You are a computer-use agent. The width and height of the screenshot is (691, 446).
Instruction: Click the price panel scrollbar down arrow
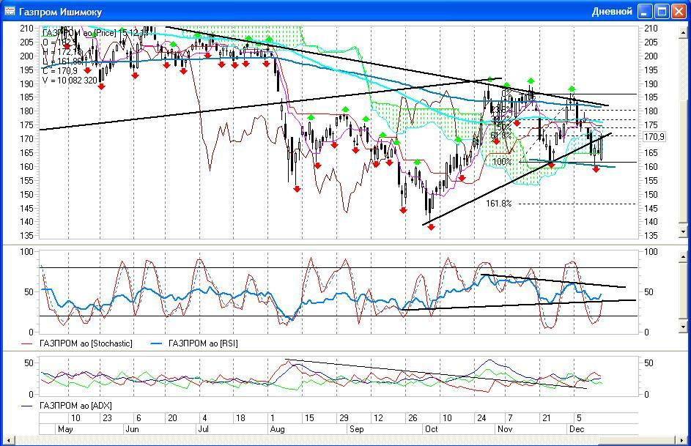tap(684, 231)
